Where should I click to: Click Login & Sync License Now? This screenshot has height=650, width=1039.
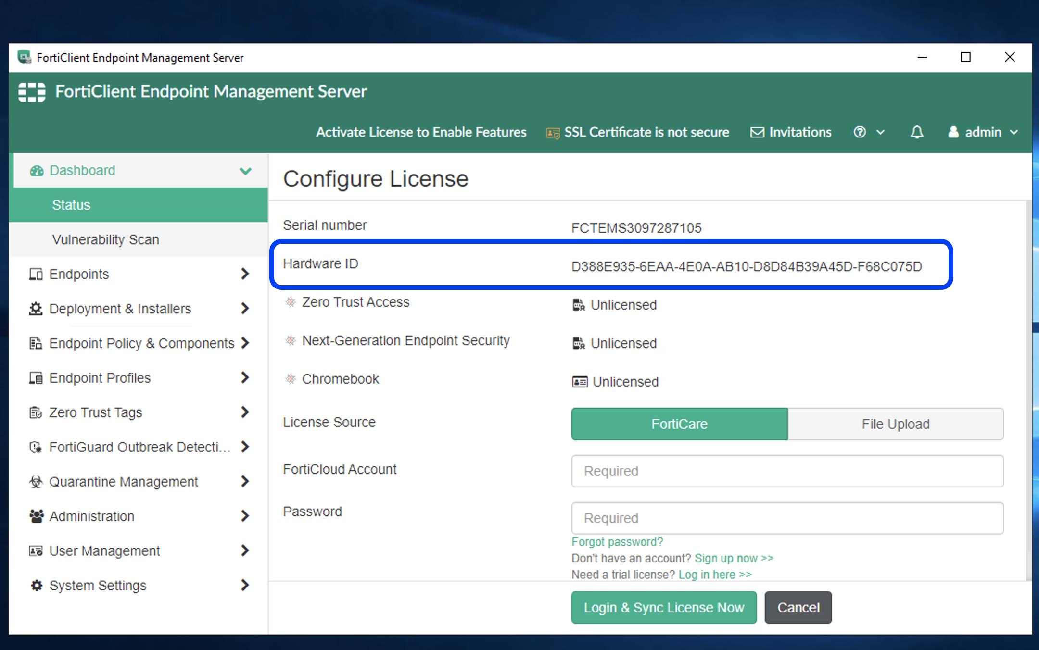click(x=664, y=608)
